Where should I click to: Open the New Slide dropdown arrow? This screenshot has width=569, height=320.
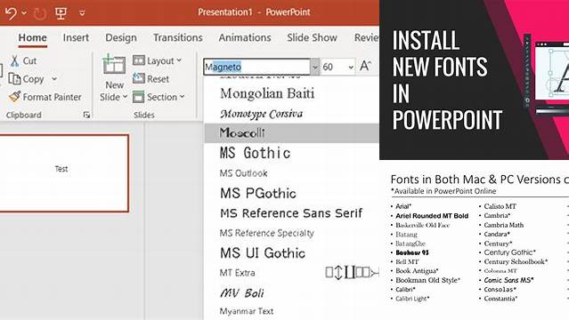(125, 97)
